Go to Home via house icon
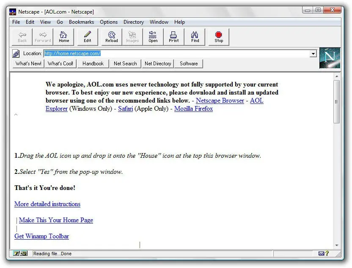Image resolution: width=352 pixels, height=268 pixels. (x=64, y=37)
